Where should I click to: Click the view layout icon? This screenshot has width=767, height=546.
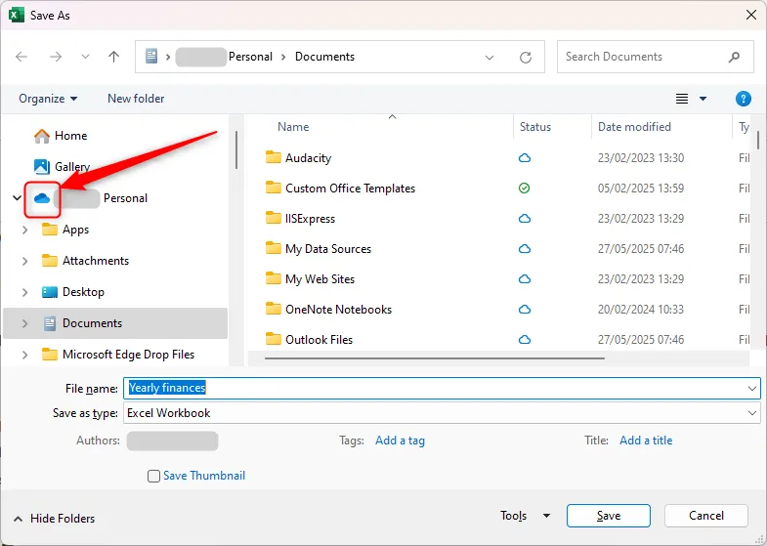[683, 99]
